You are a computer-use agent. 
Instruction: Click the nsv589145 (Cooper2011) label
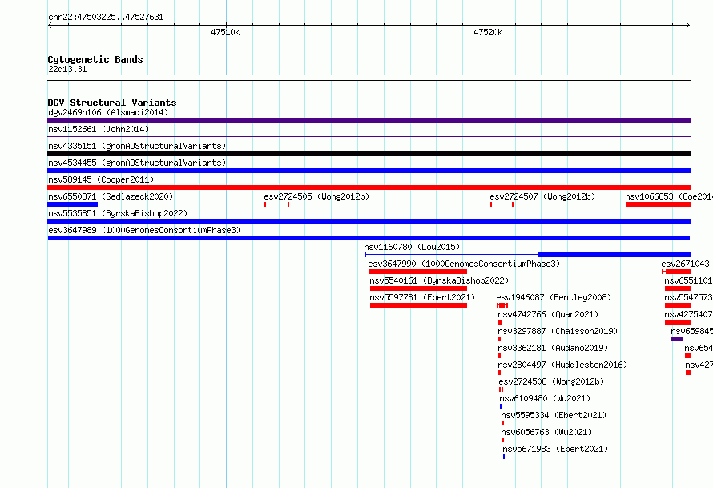(x=101, y=179)
